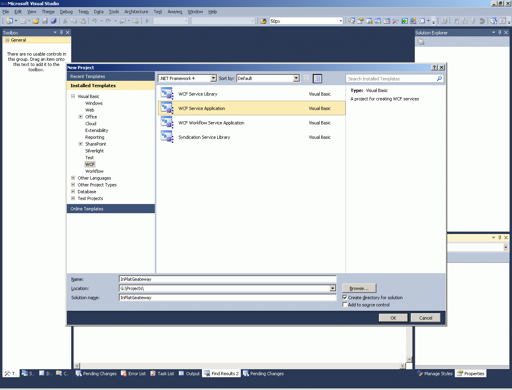Switch templates list to Small Icons view

click(307, 78)
